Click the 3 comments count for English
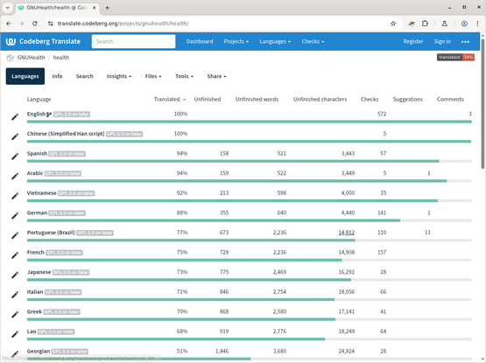 point(470,114)
